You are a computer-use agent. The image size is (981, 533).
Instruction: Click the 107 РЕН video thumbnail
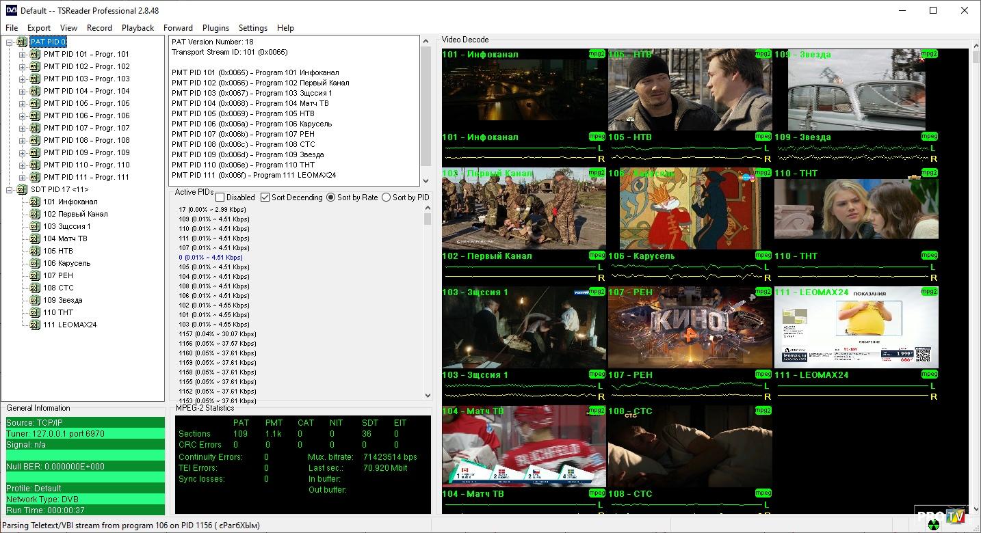(690, 328)
